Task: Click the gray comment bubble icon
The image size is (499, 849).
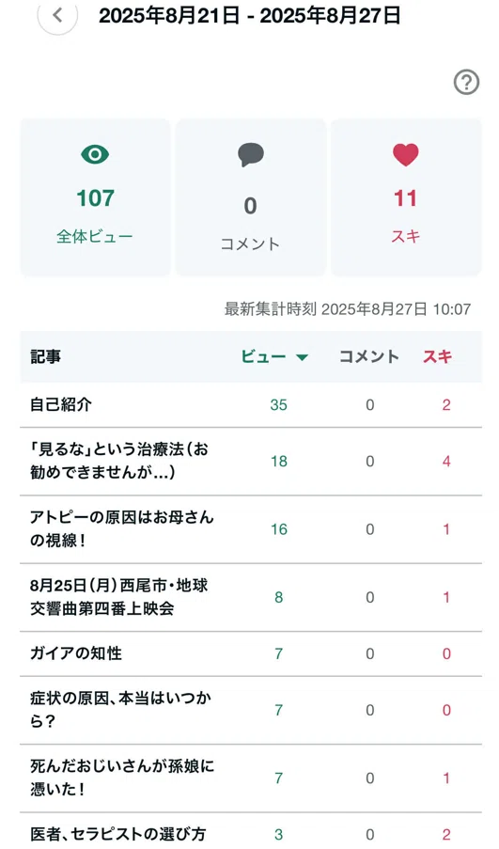Action: coord(251,155)
